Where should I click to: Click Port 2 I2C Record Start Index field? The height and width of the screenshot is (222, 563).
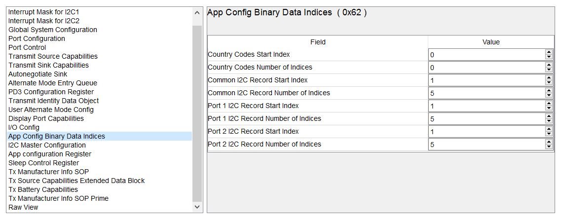[x=487, y=132]
